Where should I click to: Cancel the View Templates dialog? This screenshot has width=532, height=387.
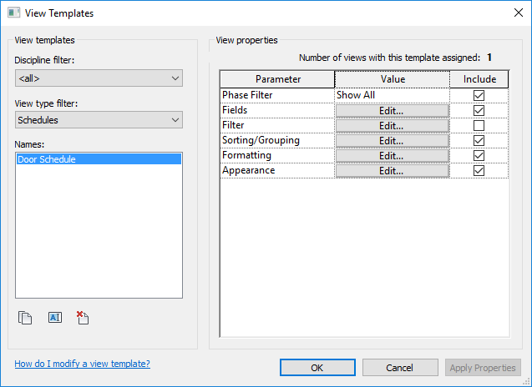click(x=399, y=368)
